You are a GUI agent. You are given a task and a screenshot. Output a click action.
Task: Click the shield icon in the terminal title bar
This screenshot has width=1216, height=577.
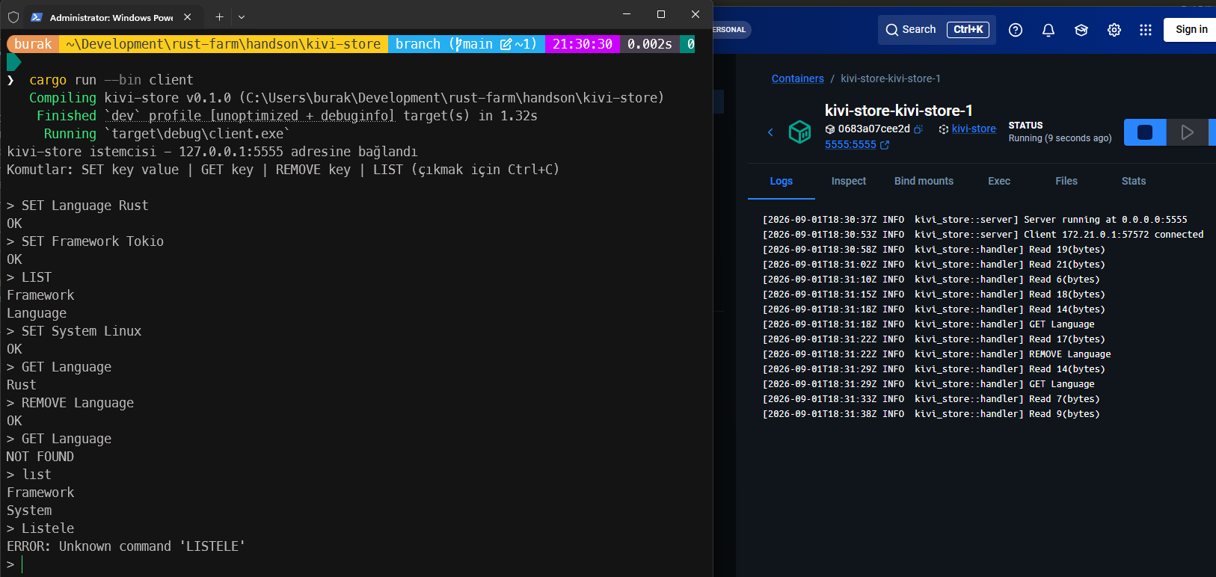[x=13, y=16]
